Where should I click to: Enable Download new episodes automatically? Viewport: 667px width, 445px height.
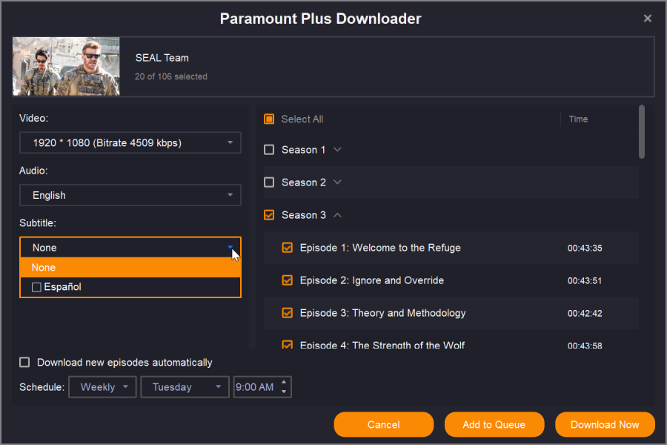[x=24, y=363]
